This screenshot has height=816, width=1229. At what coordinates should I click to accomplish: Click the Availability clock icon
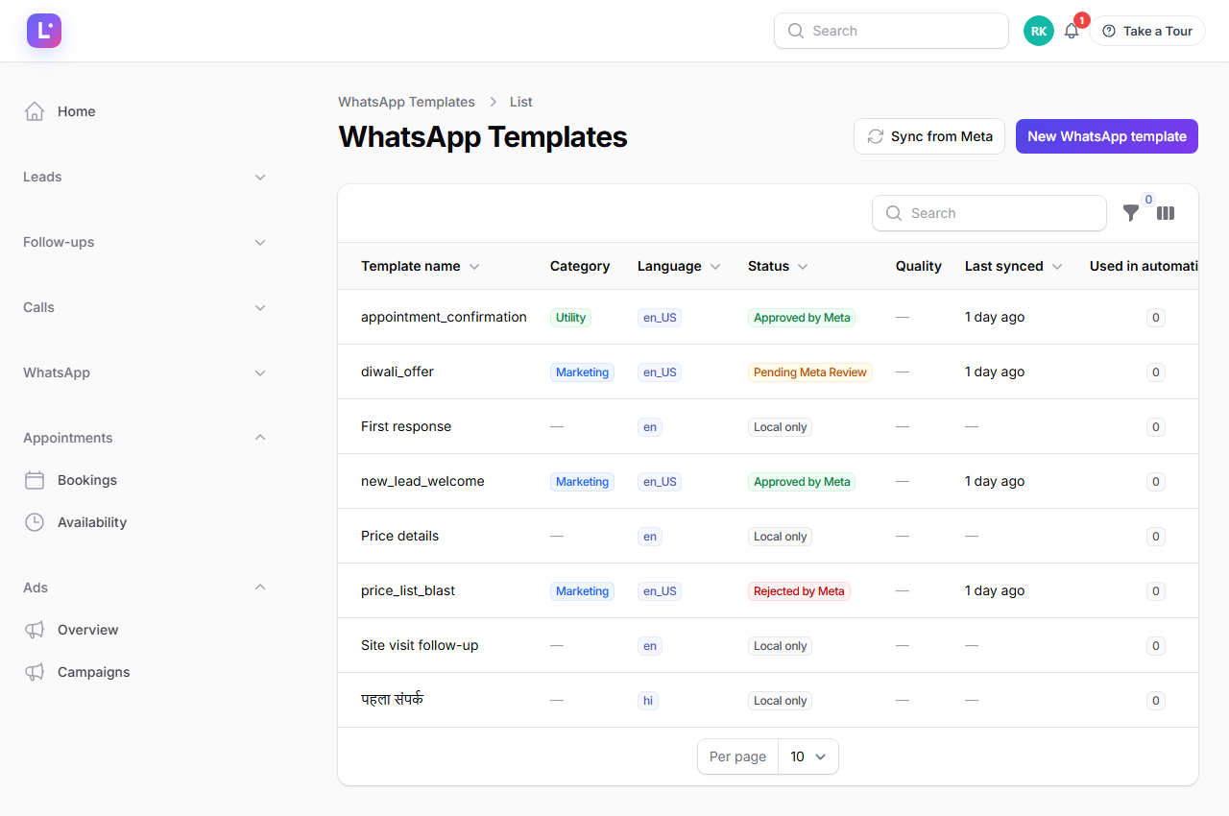pos(35,522)
